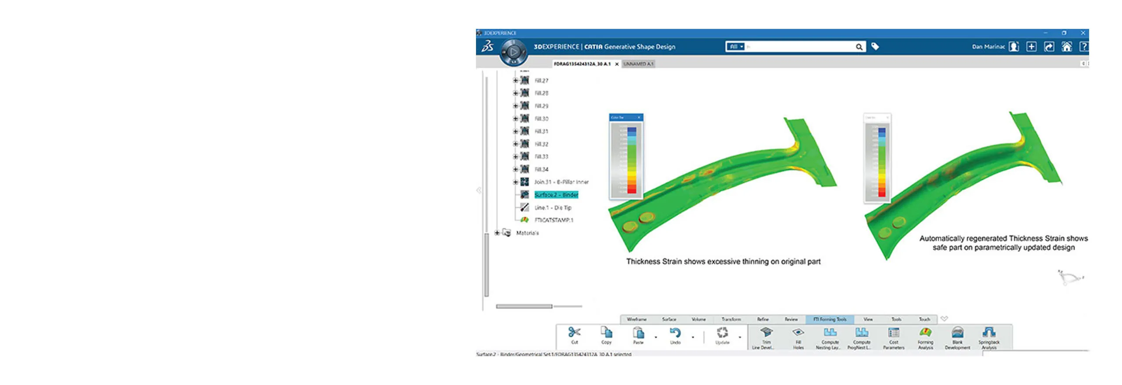This screenshot has height=385, width=1122.
Task: Open the Tools tab in the action bar
Action: (896, 319)
